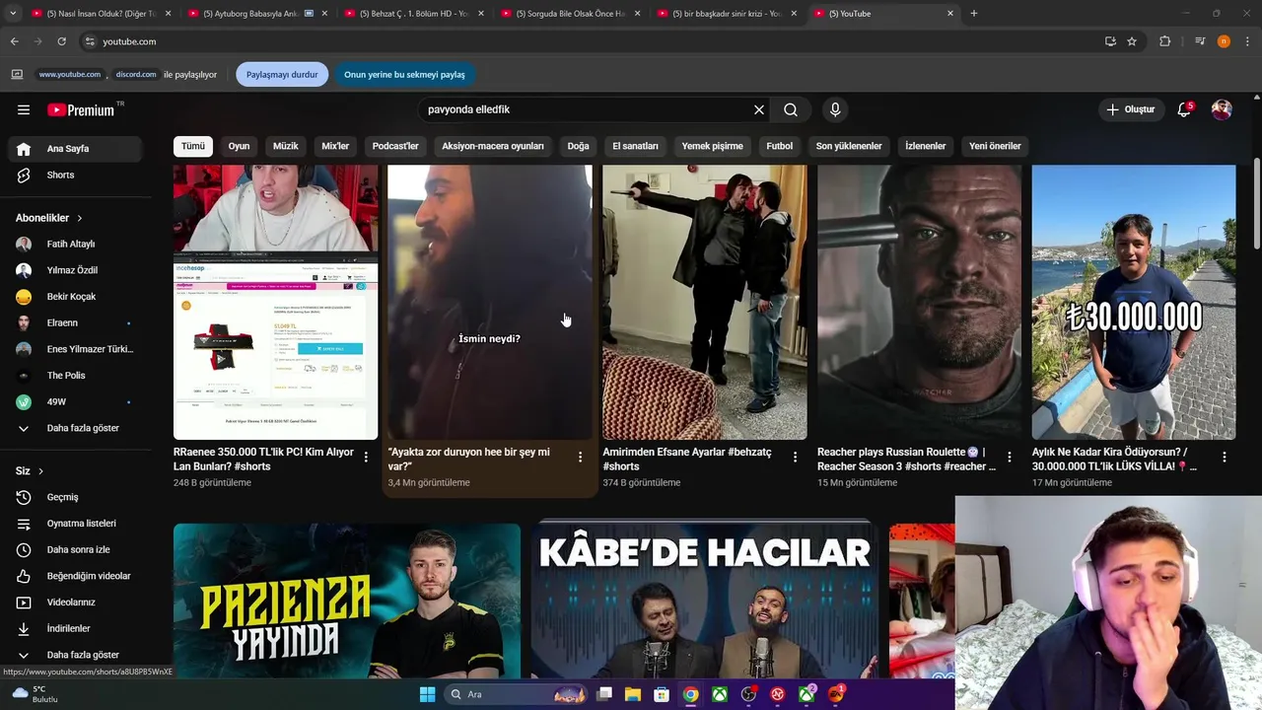Open Microsoft Store from the taskbar

pos(662,694)
